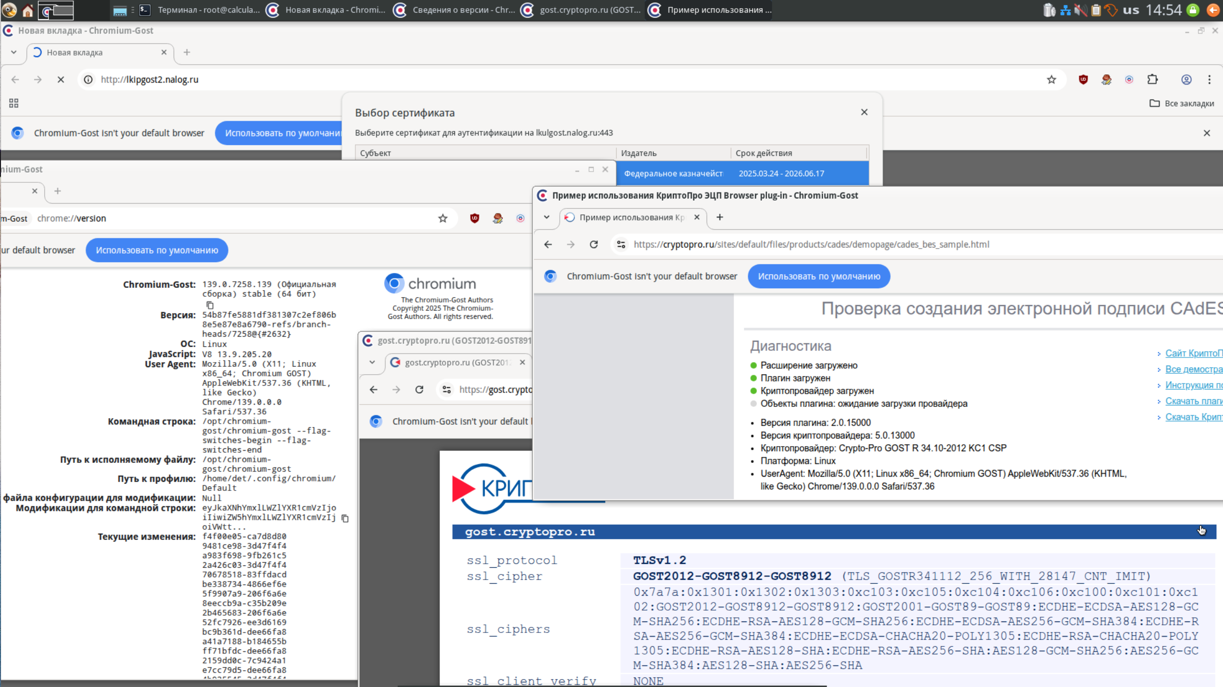Open the 'Все закладки' bookmarks folder
The width and height of the screenshot is (1223, 687).
(1182, 103)
